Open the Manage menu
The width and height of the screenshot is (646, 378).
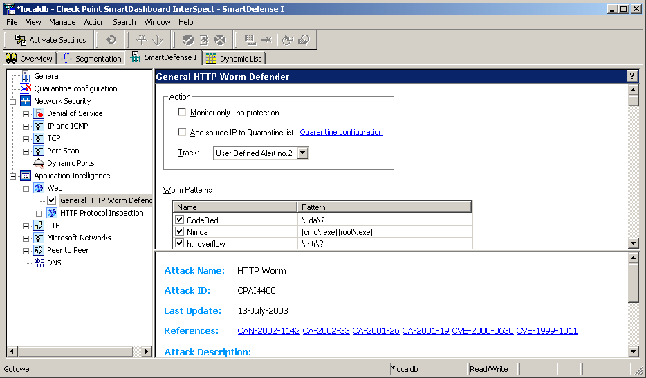click(62, 22)
